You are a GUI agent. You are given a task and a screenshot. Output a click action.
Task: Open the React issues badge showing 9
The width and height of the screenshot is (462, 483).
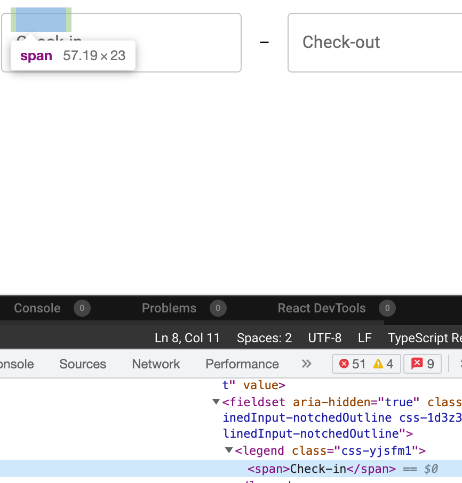422,364
